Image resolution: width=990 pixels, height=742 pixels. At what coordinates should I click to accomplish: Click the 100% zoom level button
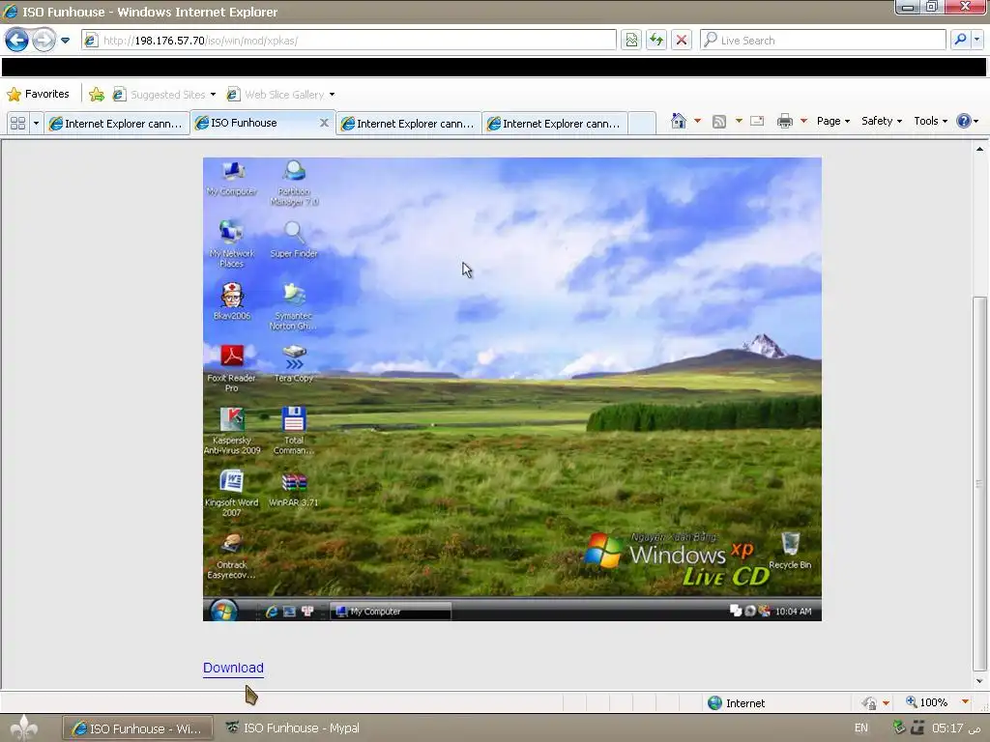927,702
